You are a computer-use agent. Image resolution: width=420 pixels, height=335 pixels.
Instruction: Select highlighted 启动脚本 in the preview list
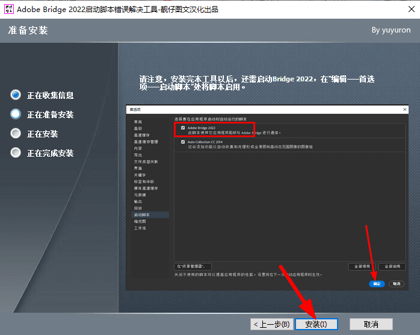tap(150, 215)
